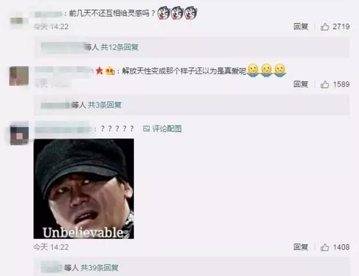Image resolution: width=359 pixels, height=276 pixels.
Task: Like the comment with 1408 likes
Action: pos(325,248)
